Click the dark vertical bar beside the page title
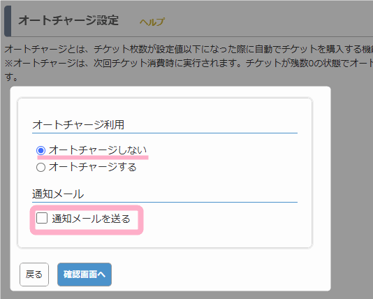This screenshot has width=373, height=299. pyautogui.click(x=8, y=21)
